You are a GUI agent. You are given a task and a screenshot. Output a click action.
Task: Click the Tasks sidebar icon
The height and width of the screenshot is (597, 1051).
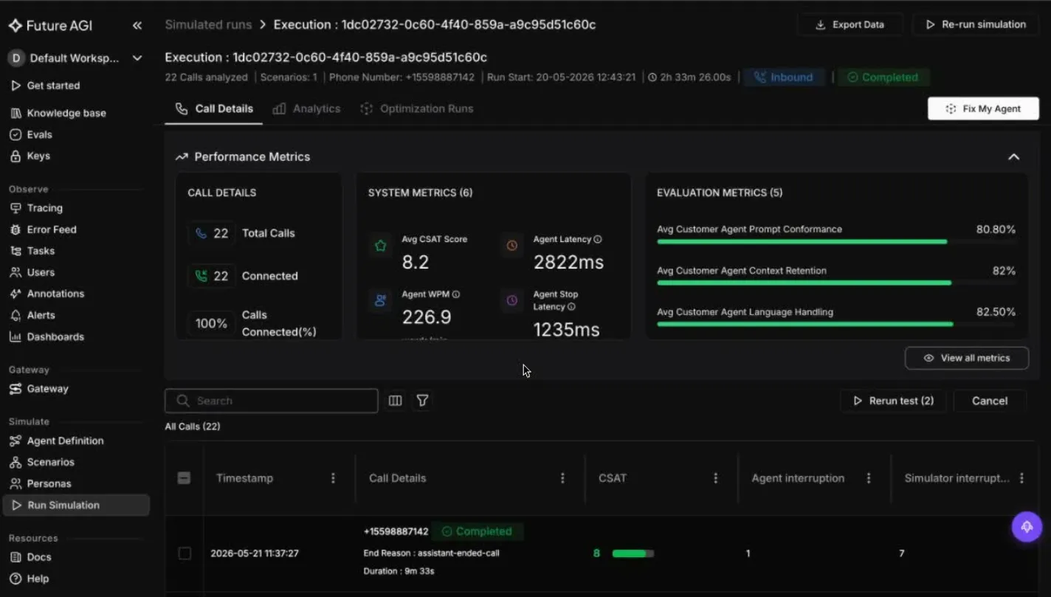point(15,251)
